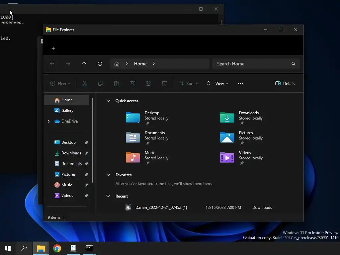The width and height of the screenshot is (340, 255).
Task: Click File Explorer taskbar icon
Action: click(x=41, y=248)
